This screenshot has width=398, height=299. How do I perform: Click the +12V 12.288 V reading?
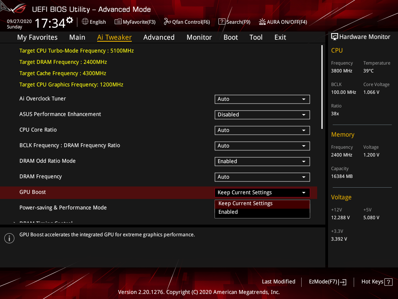(x=340, y=218)
